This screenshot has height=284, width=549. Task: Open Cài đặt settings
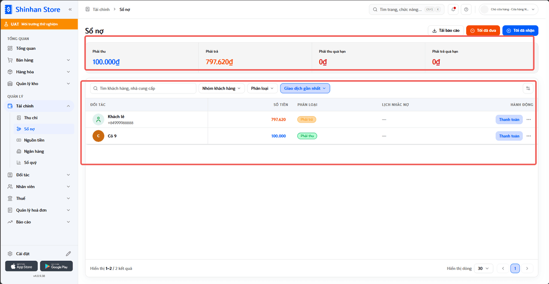[23, 254]
